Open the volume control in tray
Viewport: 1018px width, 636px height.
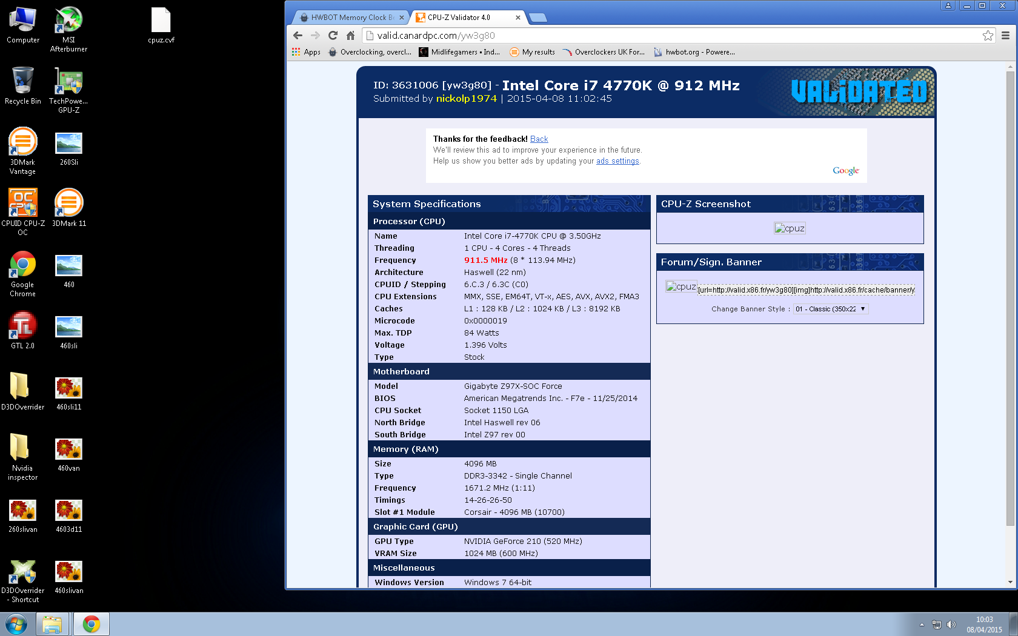coord(951,624)
